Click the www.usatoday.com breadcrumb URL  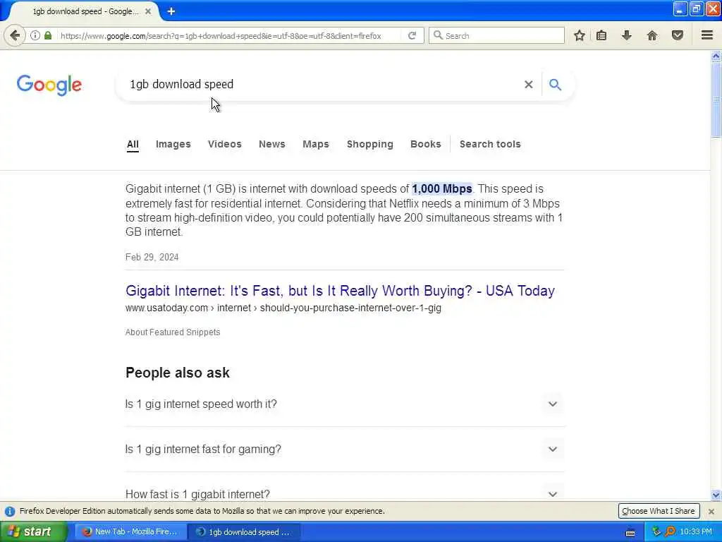click(x=283, y=308)
